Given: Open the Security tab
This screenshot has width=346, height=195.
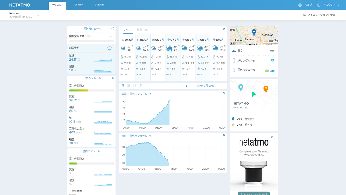Looking at the screenshot, I should pyautogui.click(x=99, y=5).
